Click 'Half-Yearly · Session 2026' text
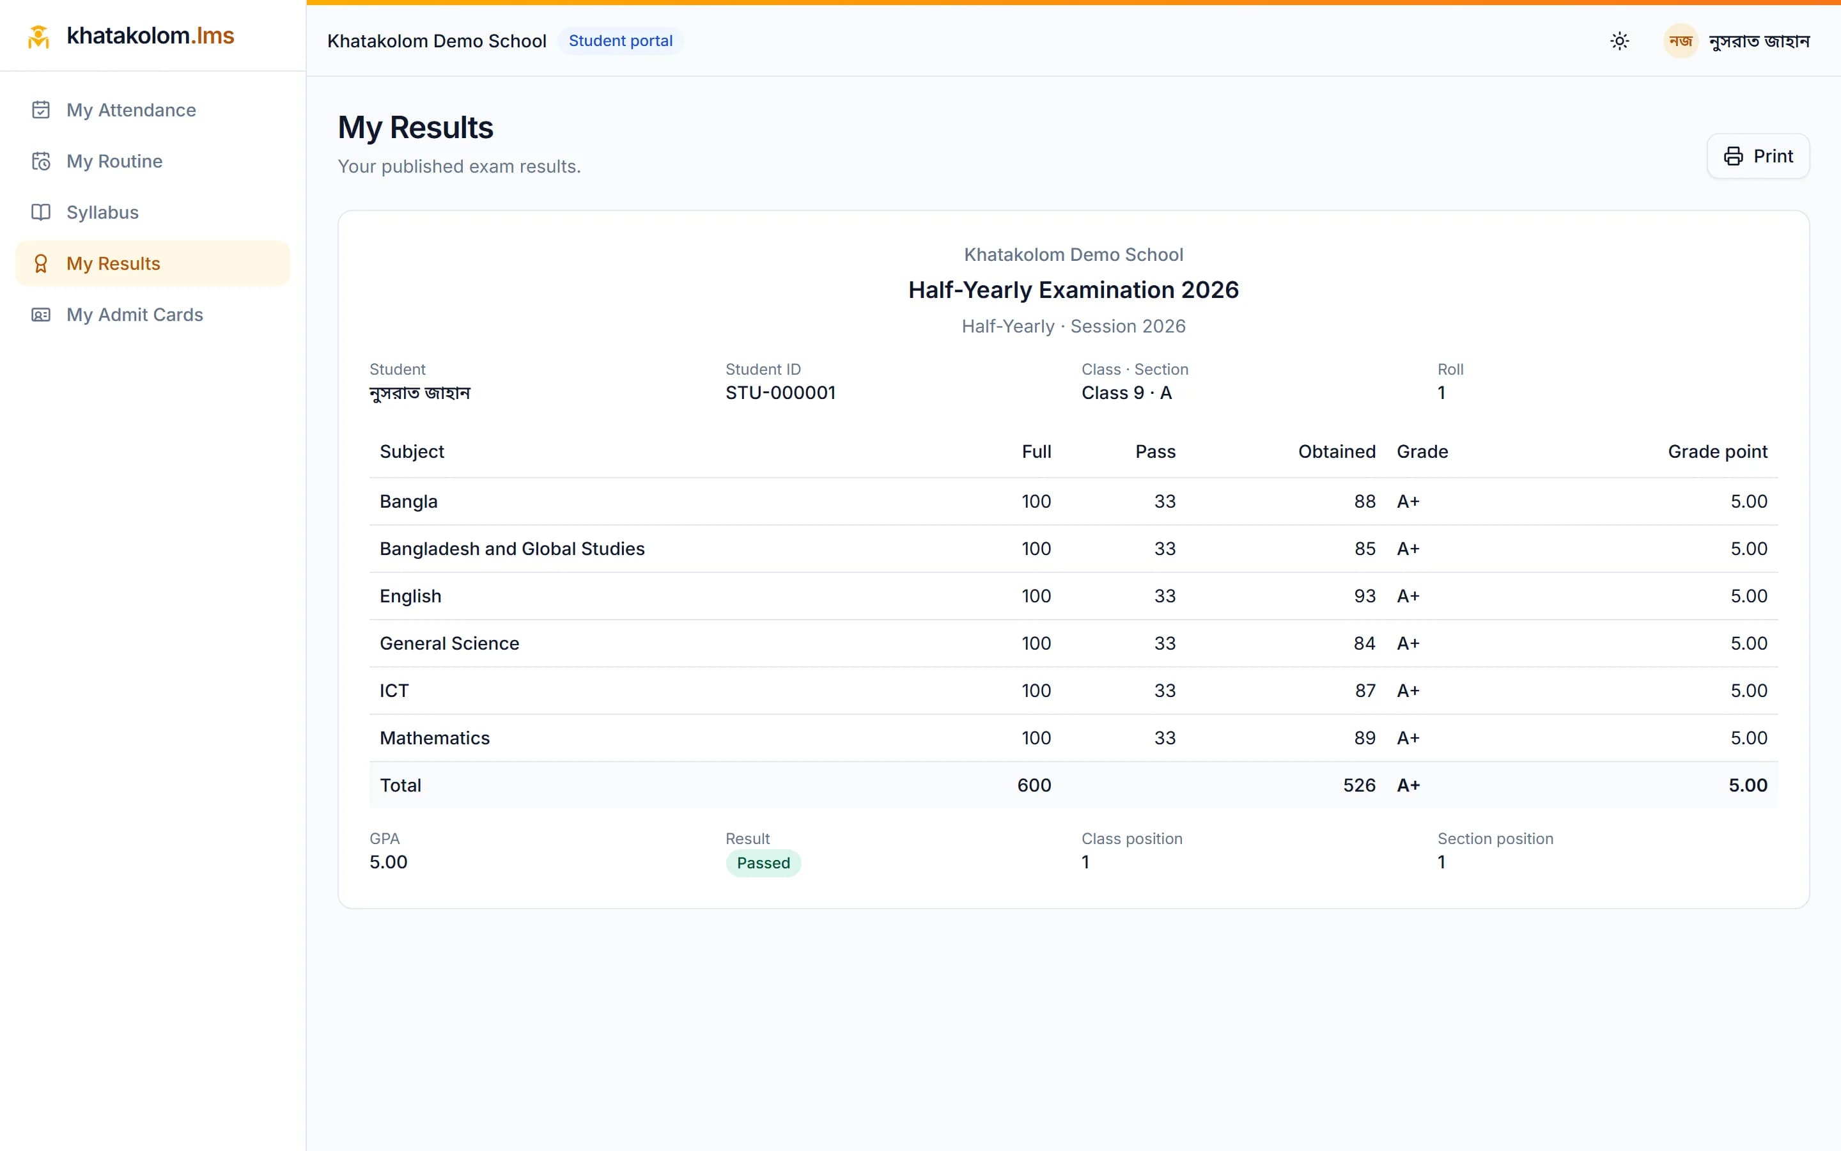 [1073, 326]
